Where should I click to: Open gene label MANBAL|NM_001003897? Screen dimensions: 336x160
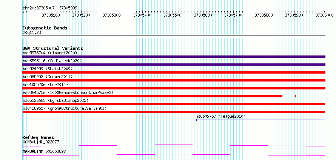click(x=44, y=151)
